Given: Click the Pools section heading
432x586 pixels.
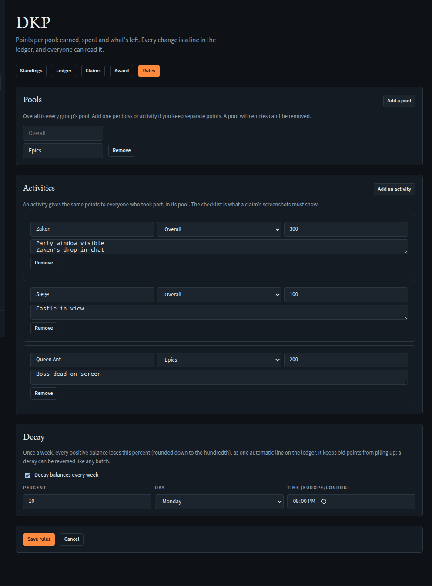Looking at the screenshot, I should [x=33, y=100].
